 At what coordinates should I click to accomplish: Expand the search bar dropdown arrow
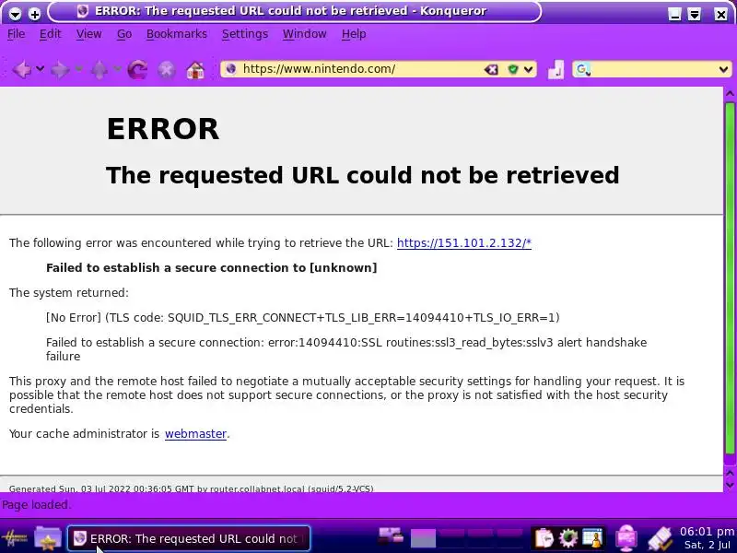point(723,70)
